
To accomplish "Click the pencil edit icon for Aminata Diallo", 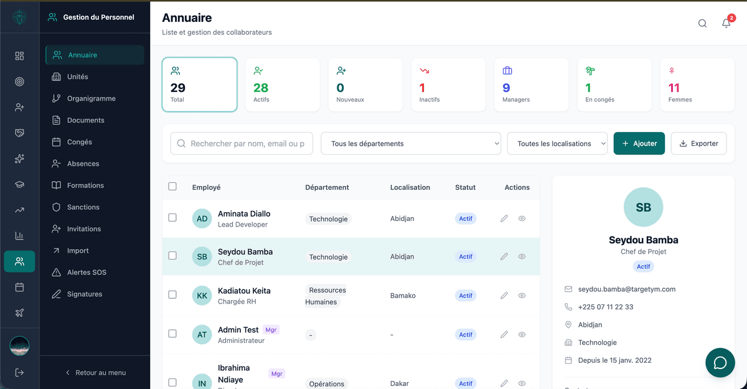I will pyautogui.click(x=504, y=218).
